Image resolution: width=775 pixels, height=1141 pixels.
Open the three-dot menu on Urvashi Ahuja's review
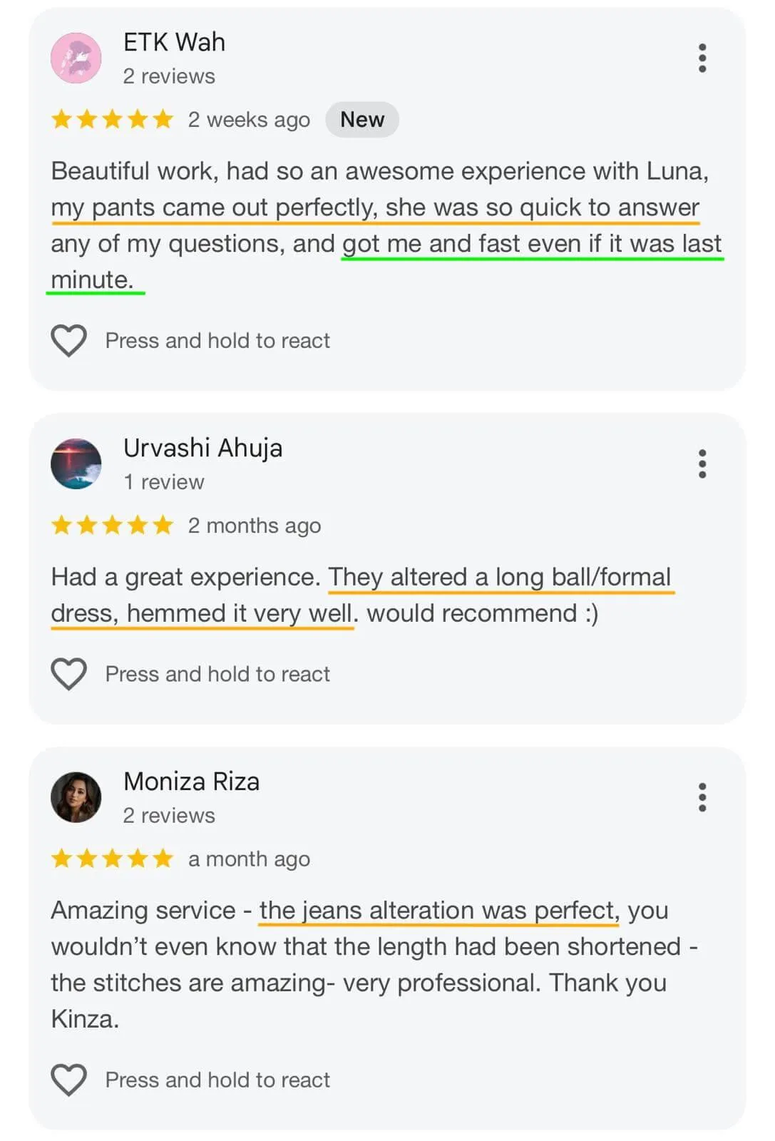702,464
